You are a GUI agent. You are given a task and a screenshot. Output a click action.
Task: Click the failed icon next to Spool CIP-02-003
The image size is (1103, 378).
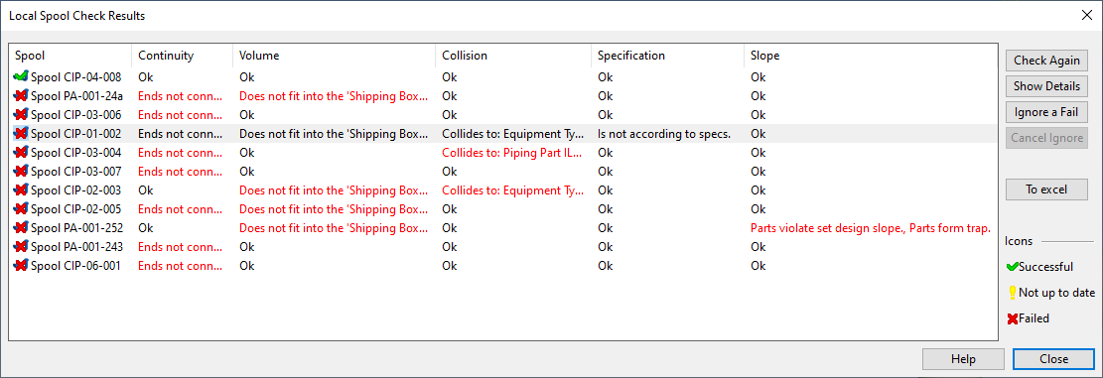tap(21, 190)
